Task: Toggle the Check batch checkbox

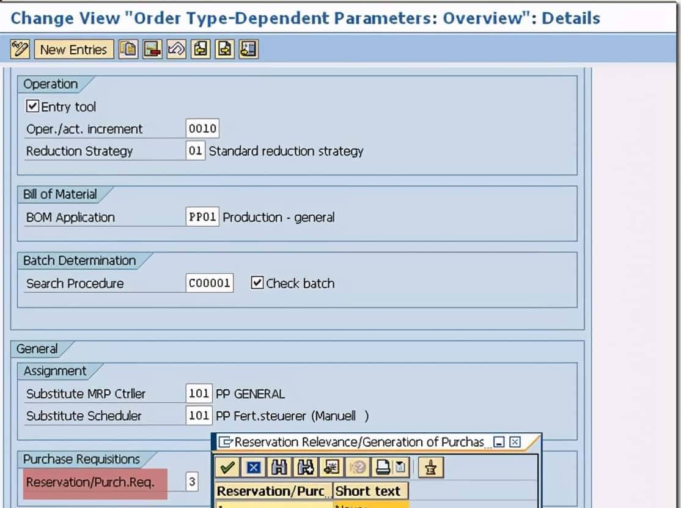Action: tap(257, 283)
